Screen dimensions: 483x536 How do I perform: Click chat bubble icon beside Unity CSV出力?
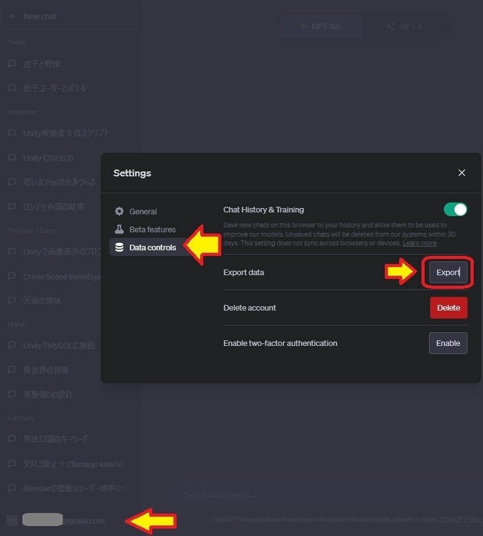coord(12,158)
